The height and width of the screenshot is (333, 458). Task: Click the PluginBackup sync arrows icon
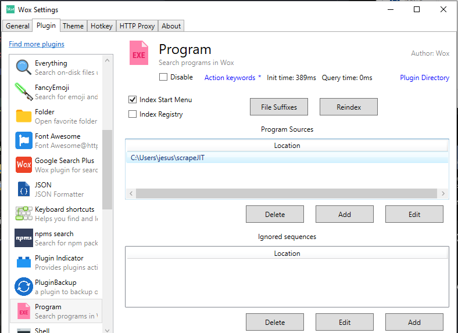click(24, 287)
